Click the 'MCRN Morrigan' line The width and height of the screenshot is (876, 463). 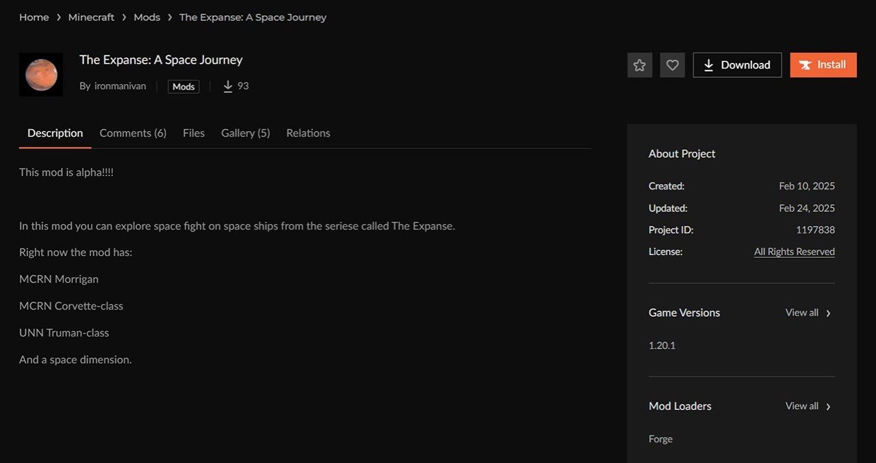tap(59, 279)
